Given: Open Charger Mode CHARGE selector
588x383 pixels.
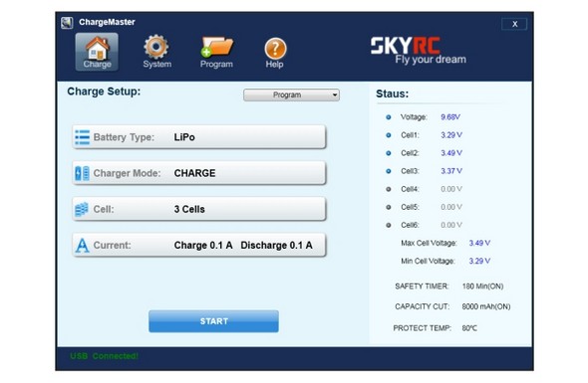Looking at the screenshot, I should [x=199, y=173].
